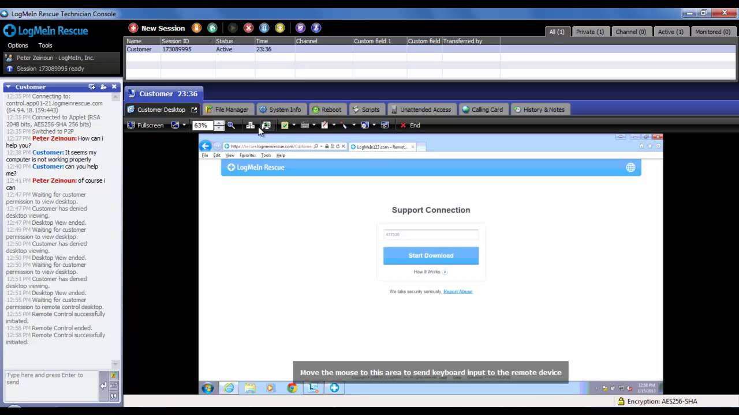Click the whiteboard drawing tool icon
739x415 pixels.
point(324,125)
